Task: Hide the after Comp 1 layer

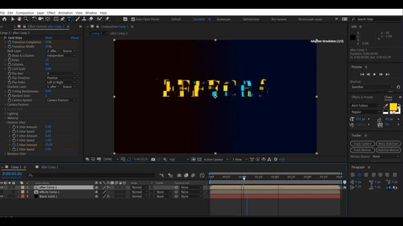Action: (x=2, y=188)
